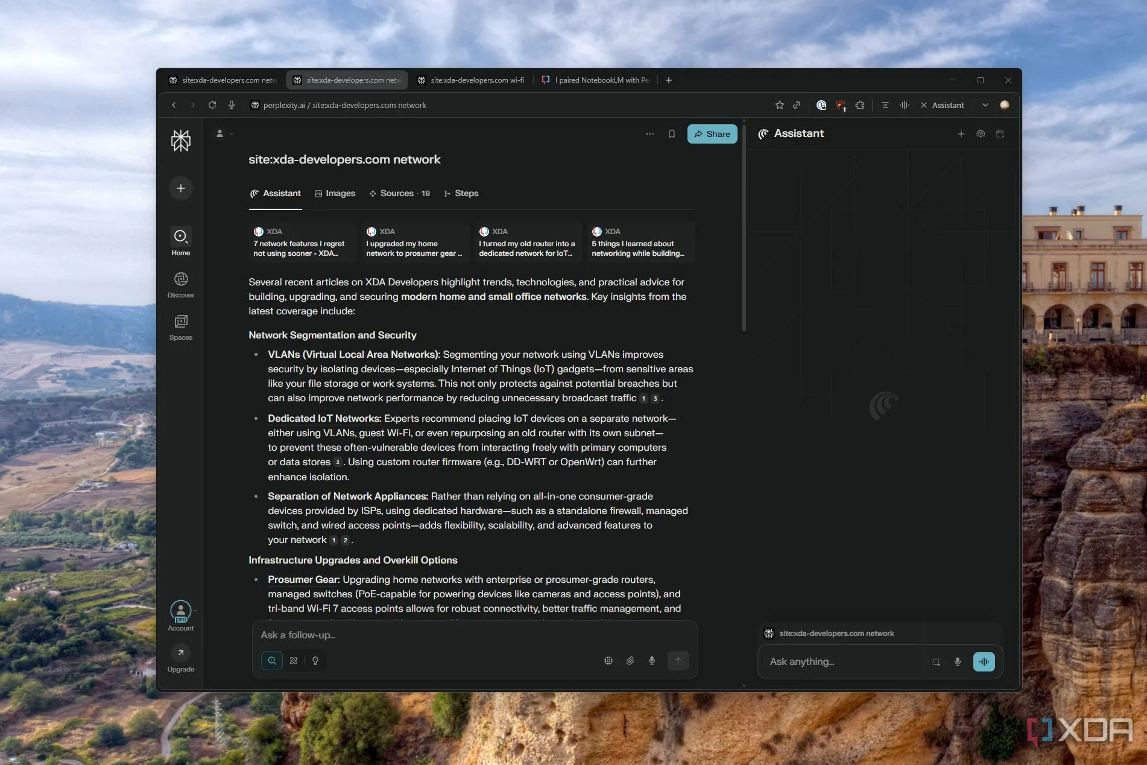Open citation 2 after 'your network'

(x=345, y=540)
